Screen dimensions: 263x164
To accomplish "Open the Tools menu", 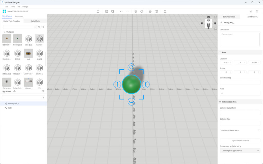I will click(x=13, y=7).
